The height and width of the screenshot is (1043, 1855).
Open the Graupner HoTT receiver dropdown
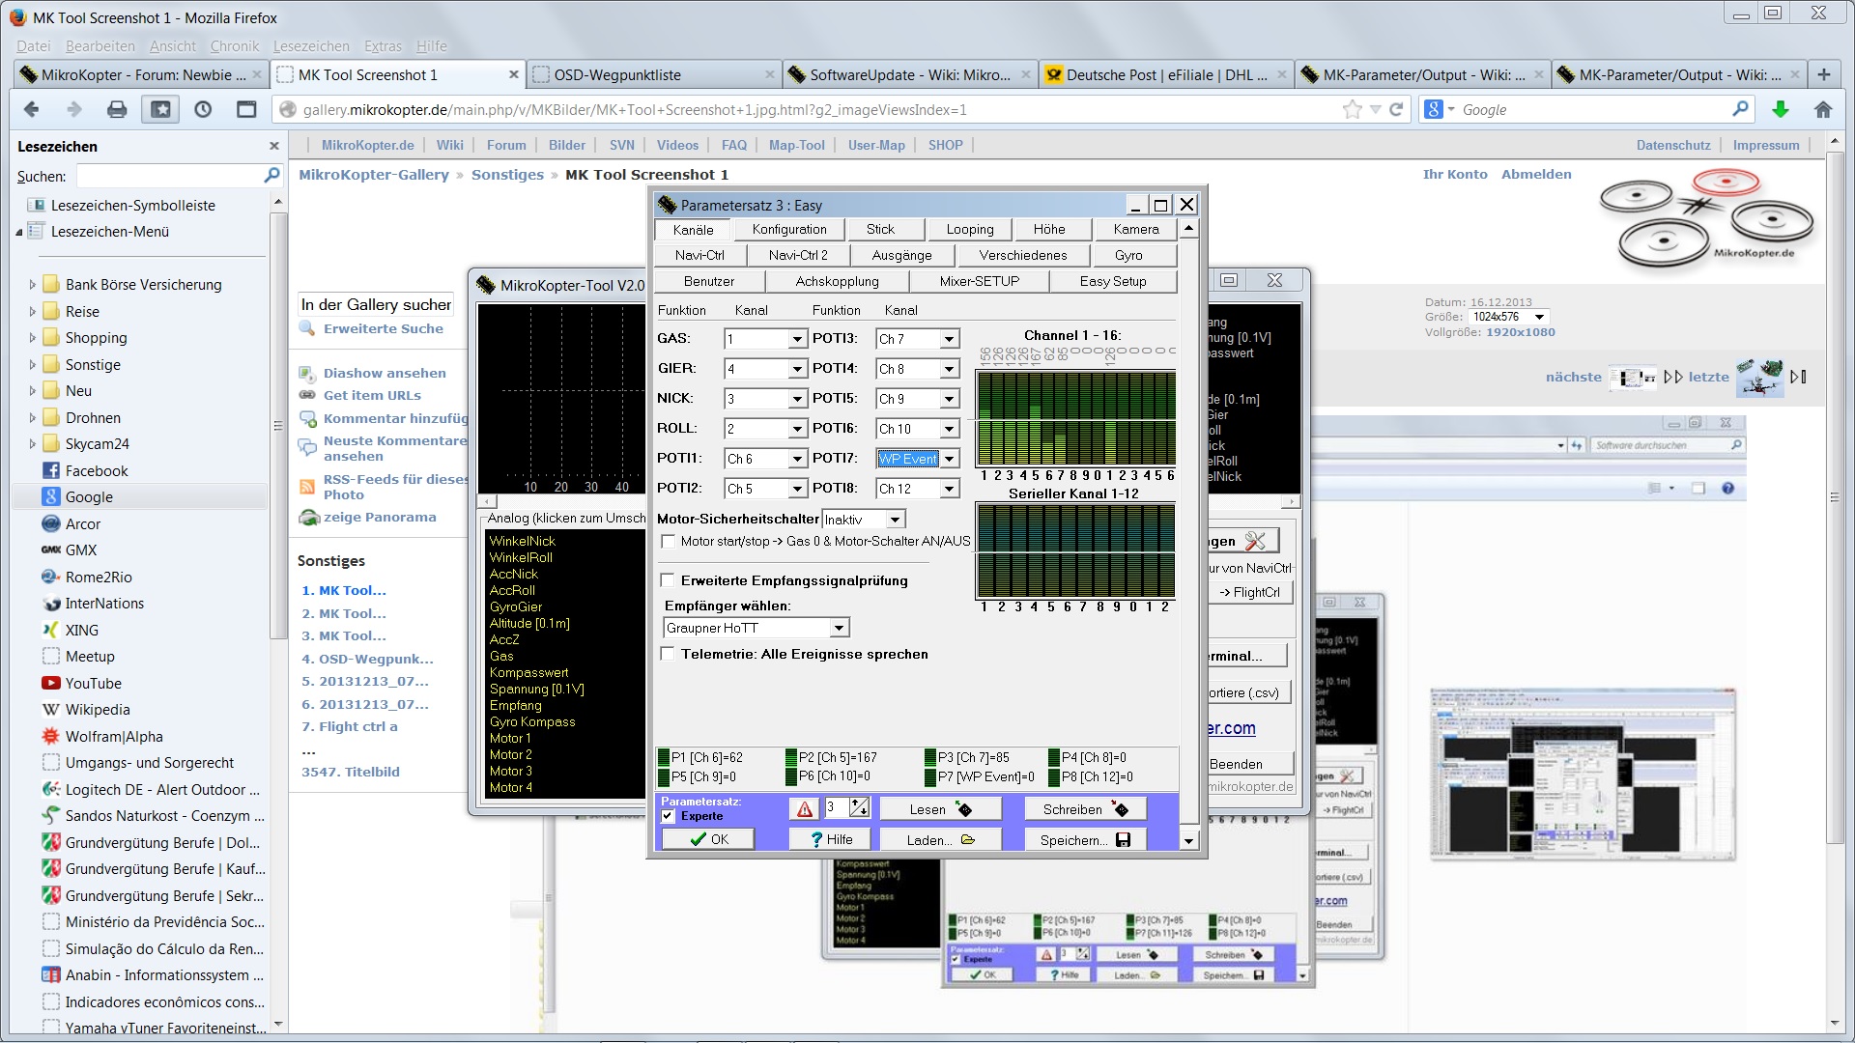pyautogui.click(x=839, y=628)
